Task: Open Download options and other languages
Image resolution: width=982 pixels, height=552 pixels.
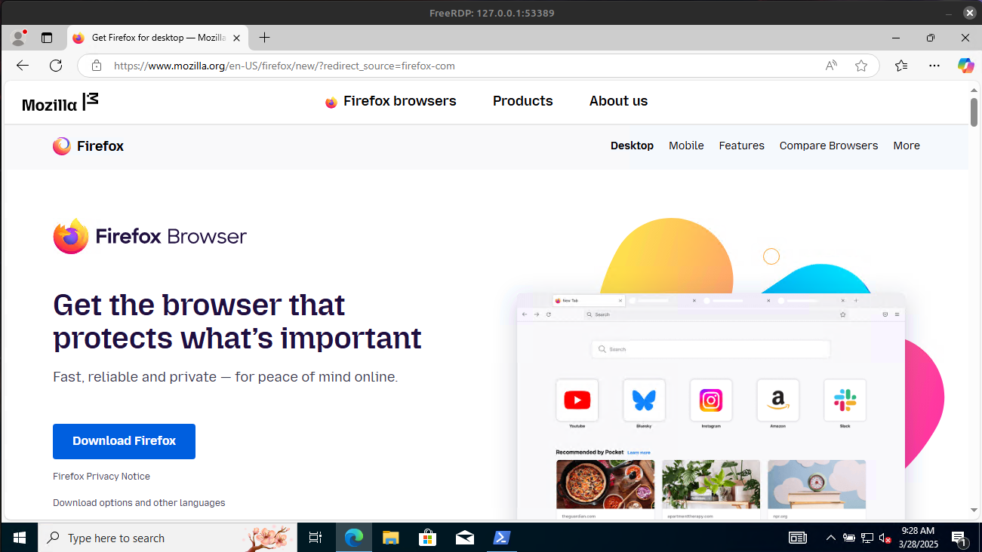Action: [x=139, y=503]
